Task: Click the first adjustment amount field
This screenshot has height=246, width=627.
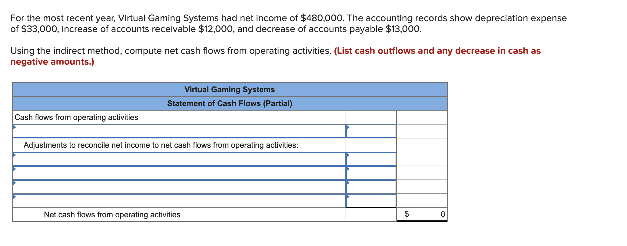Action: pos(371,159)
